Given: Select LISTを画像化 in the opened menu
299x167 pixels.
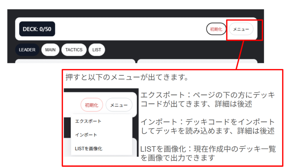Looking at the screenshot, I should click(x=101, y=149).
